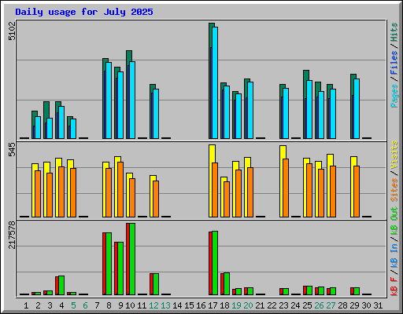Click the day 27 orange sites bar
The height and width of the screenshot is (314, 403).
pyautogui.click(x=333, y=192)
